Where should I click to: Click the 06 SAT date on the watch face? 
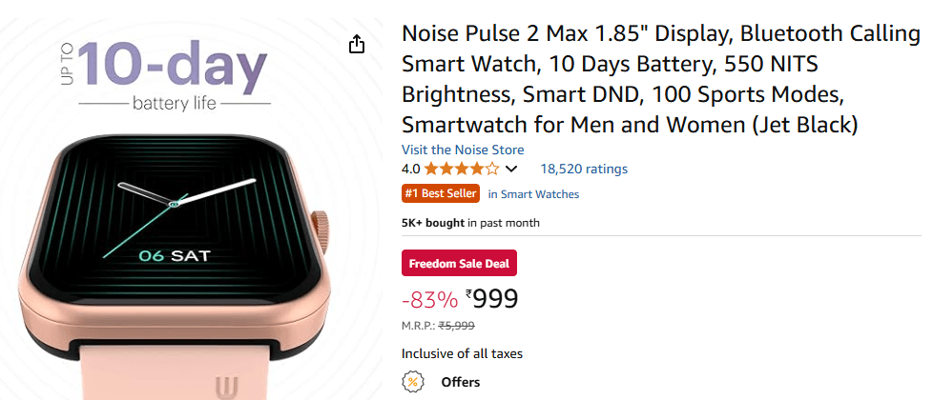click(176, 255)
